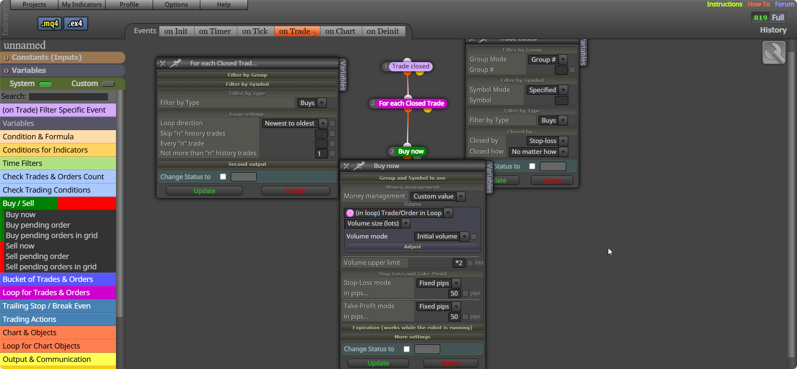Tick Change Status to in Buy now panel
The image size is (797, 369).
[x=406, y=349]
